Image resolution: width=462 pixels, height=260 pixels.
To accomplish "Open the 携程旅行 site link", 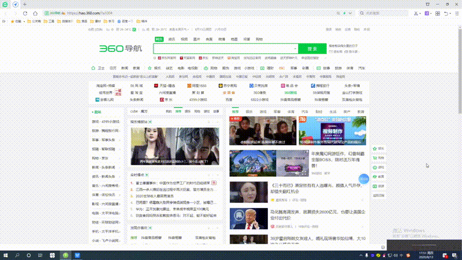I will tap(321, 86).
